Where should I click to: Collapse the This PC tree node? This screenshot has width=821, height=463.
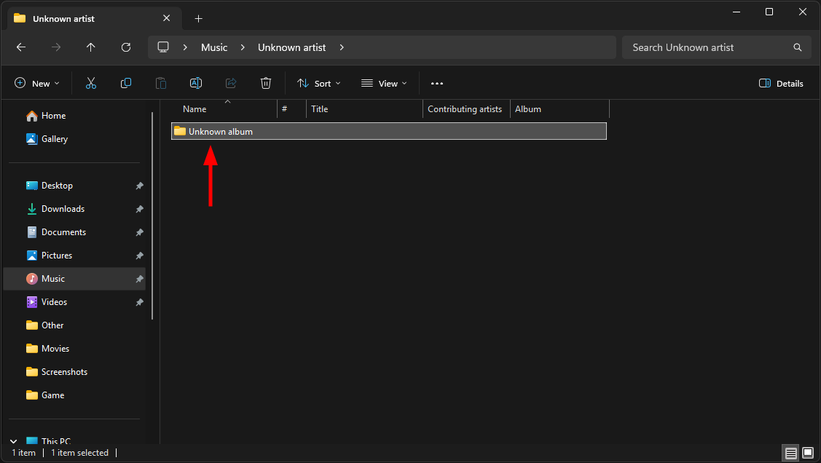pos(14,441)
